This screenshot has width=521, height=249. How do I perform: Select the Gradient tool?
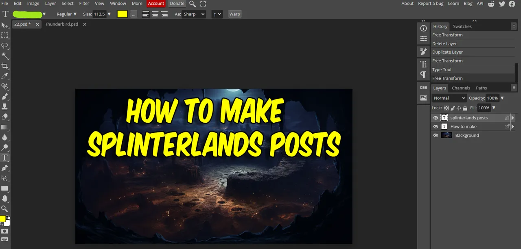pyautogui.click(x=5, y=127)
